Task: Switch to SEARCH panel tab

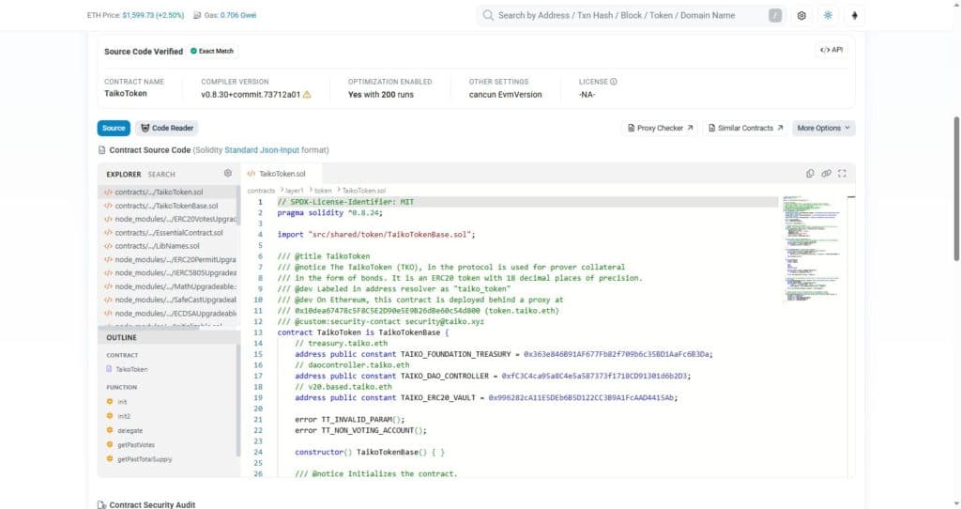Action: pos(161,174)
